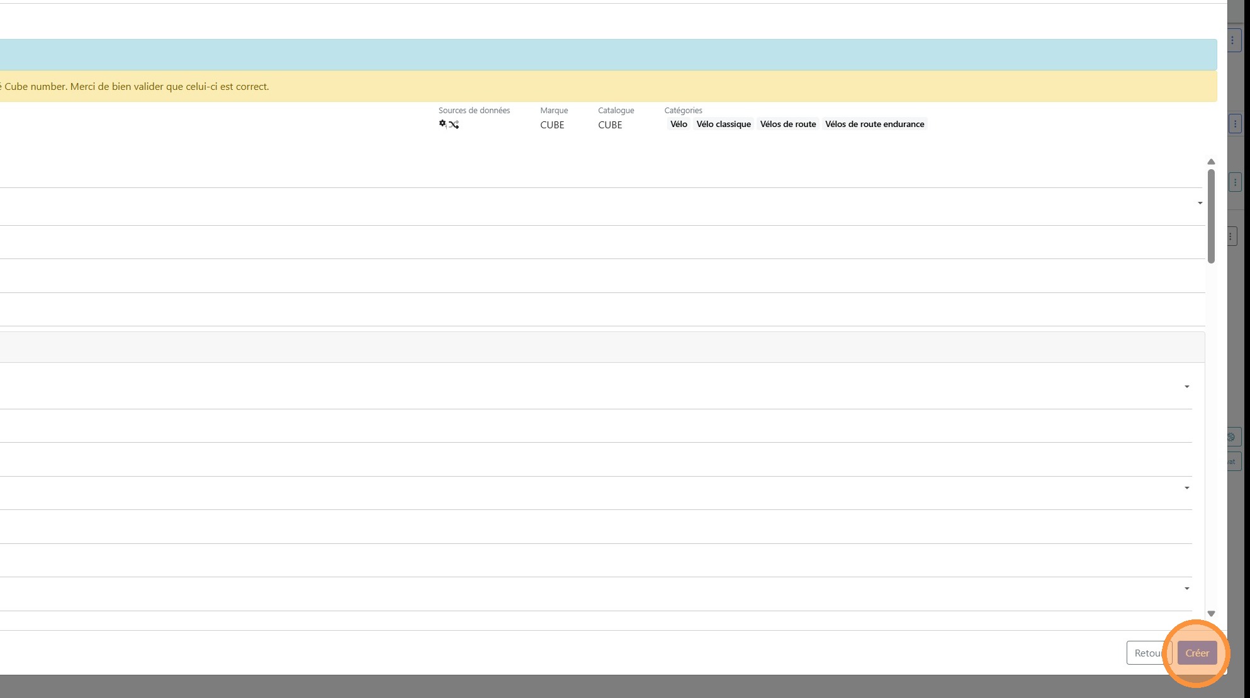Viewport: 1250px width, 698px height.
Task: Click the scroll-up arrow of the form scrollbar
Action: point(1210,162)
